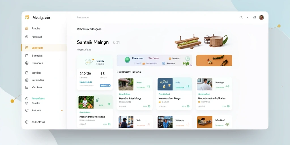
Task: Open thumbnail of person working at desk
Action: (x=126, y=122)
